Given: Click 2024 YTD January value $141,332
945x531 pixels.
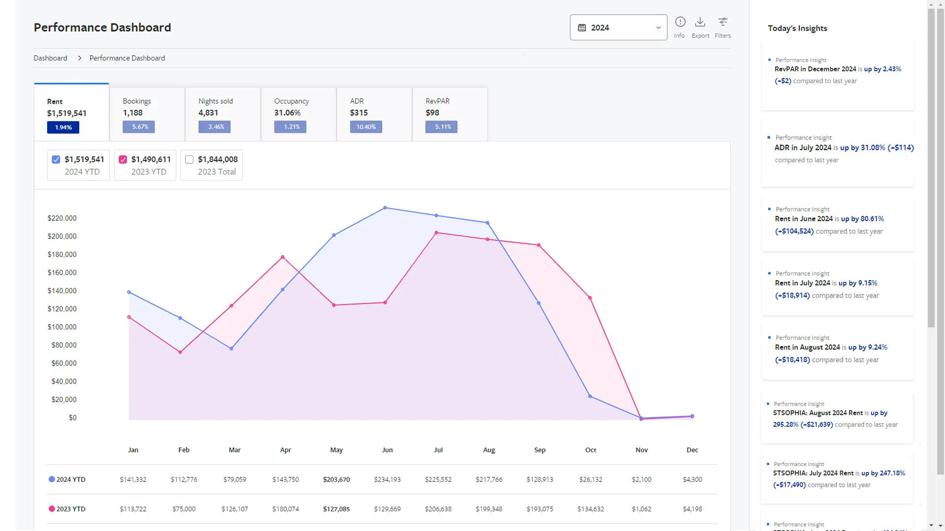Looking at the screenshot, I should click(133, 479).
